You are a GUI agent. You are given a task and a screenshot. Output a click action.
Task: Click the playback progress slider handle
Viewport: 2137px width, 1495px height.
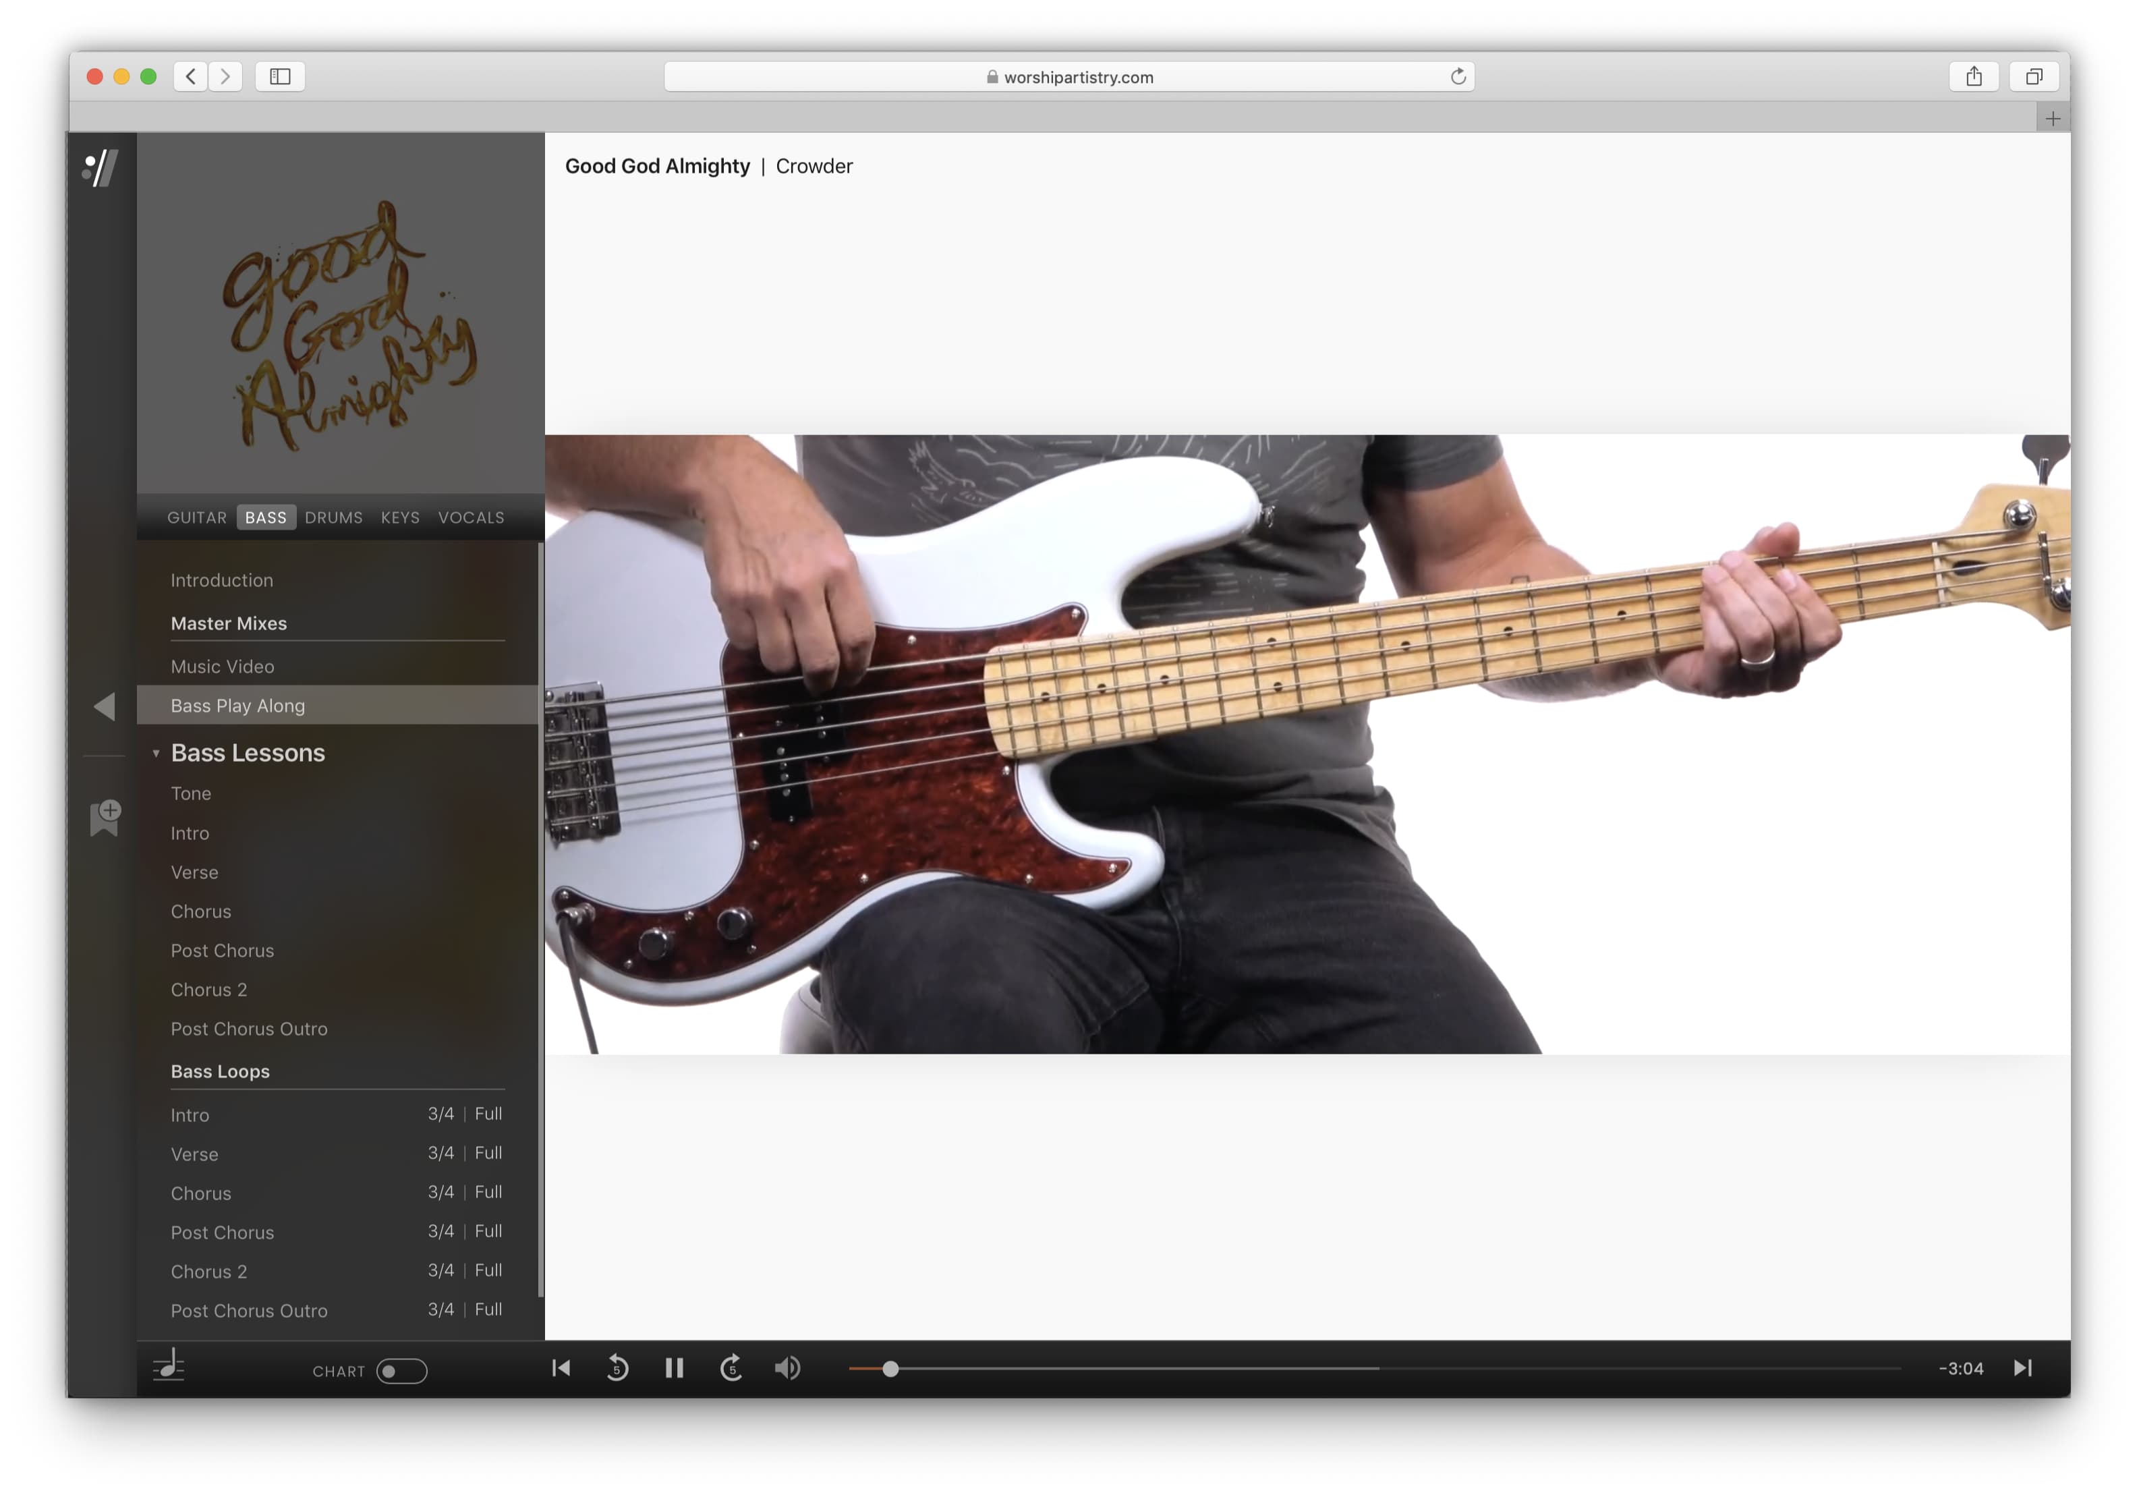click(x=890, y=1368)
